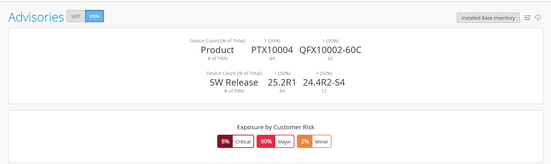Switch to the SIRT advisories toggle
This screenshot has width=551, height=164.
(x=76, y=16)
